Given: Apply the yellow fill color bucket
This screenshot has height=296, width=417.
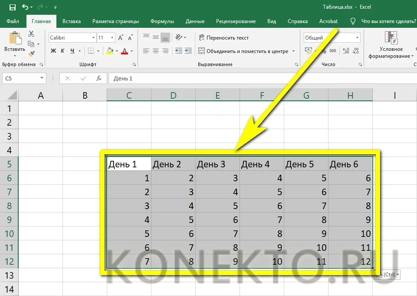Looking at the screenshot, I should tap(110, 51).
